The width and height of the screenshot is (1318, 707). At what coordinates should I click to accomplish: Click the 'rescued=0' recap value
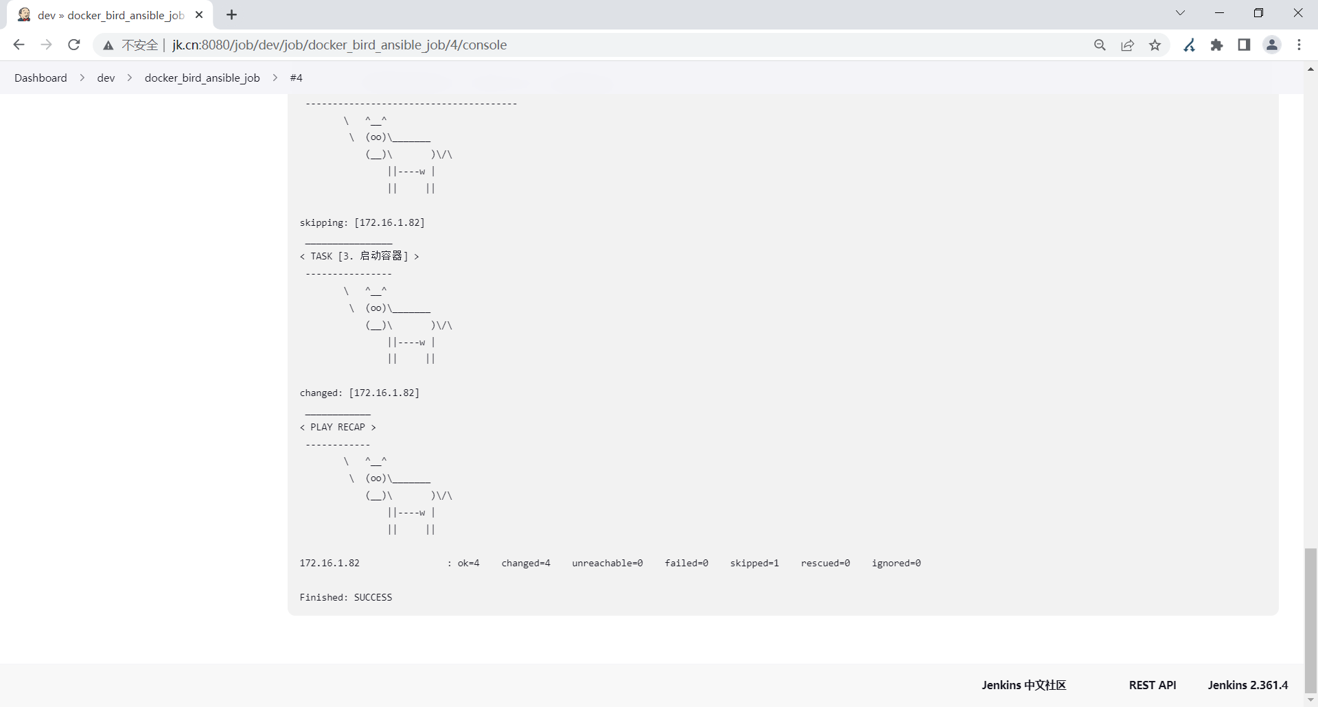pyautogui.click(x=825, y=563)
